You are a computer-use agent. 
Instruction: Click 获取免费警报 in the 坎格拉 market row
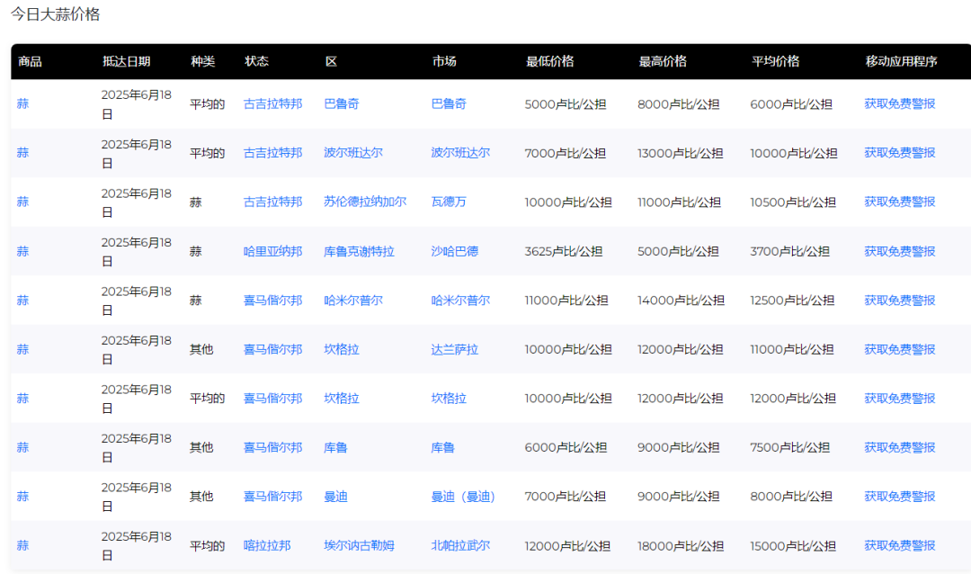coord(899,399)
